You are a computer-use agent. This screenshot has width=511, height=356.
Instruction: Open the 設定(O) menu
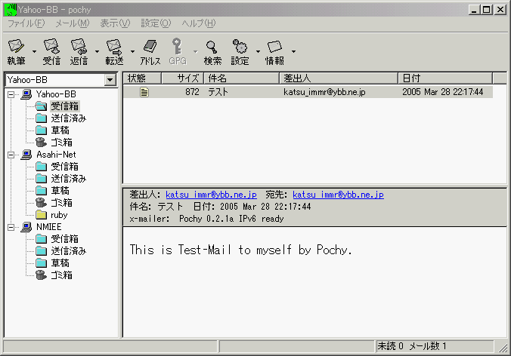tap(156, 23)
